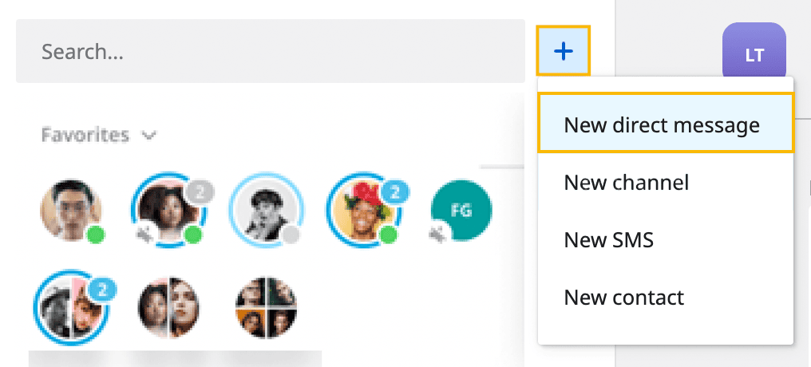This screenshot has width=811, height=367.
Task: Open the LT profile avatar
Action: (754, 55)
